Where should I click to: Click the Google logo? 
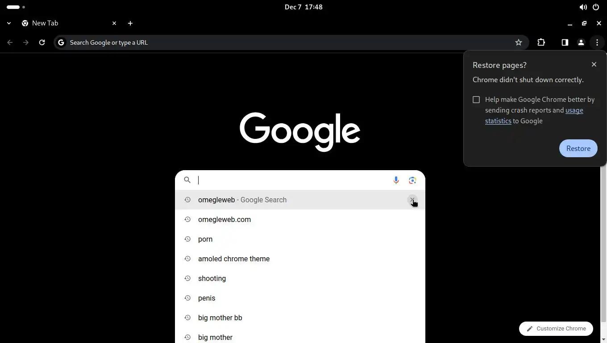(300, 131)
